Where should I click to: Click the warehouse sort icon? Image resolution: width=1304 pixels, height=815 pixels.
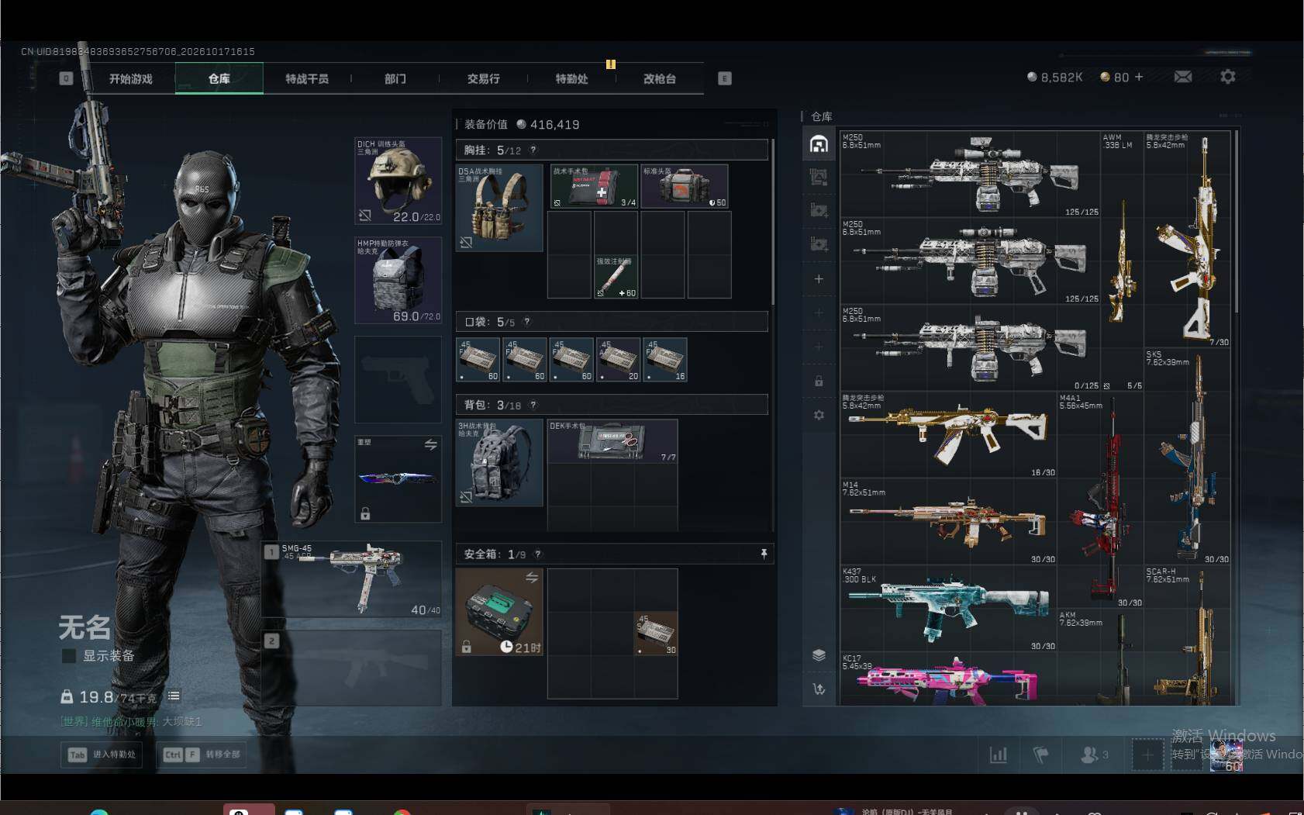tap(819, 689)
